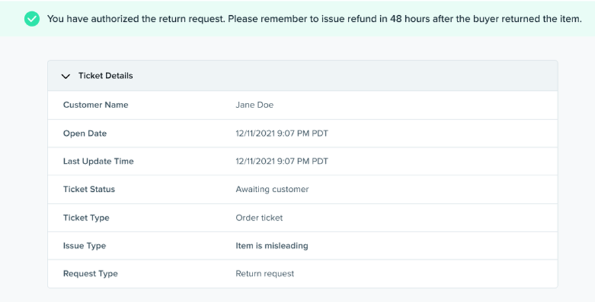Viewport: 595px width, 302px height.
Task: Click the Open Date label
Action: (x=85, y=133)
